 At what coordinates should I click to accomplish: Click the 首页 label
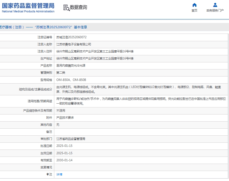[x=194, y=11]
